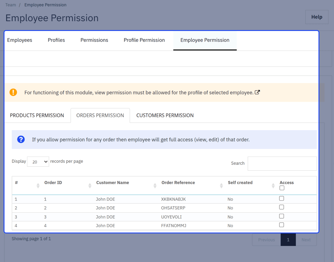Click the Help button
The image size is (334, 262).
click(317, 17)
